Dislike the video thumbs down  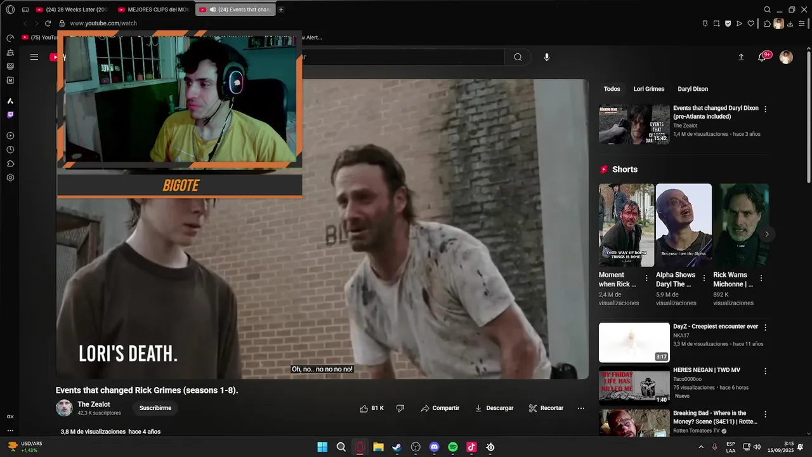(400, 408)
